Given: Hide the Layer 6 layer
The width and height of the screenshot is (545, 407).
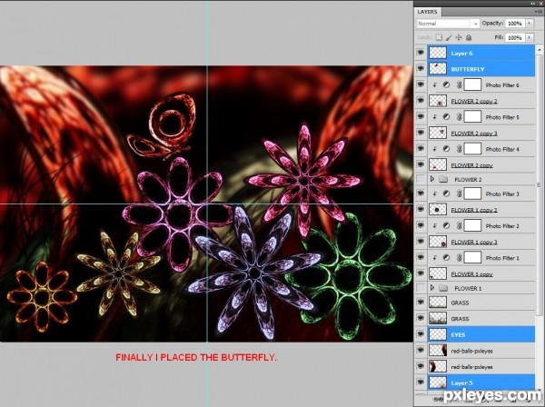Looking at the screenshot, I should tap(421, 53).
